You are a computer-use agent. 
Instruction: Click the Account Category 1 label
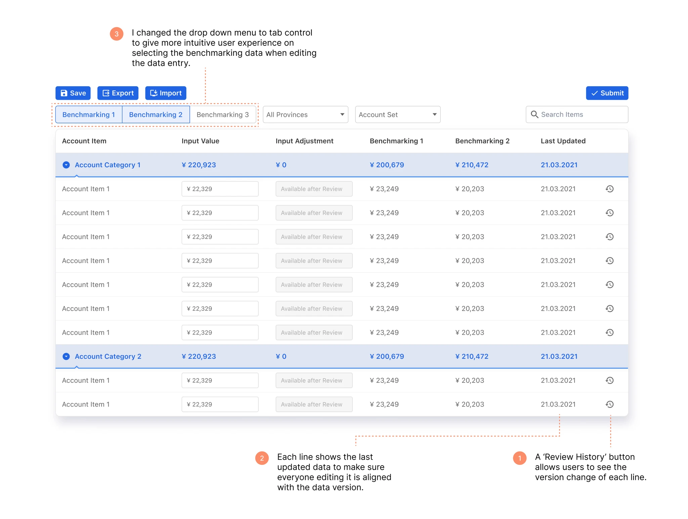(108, 165)
